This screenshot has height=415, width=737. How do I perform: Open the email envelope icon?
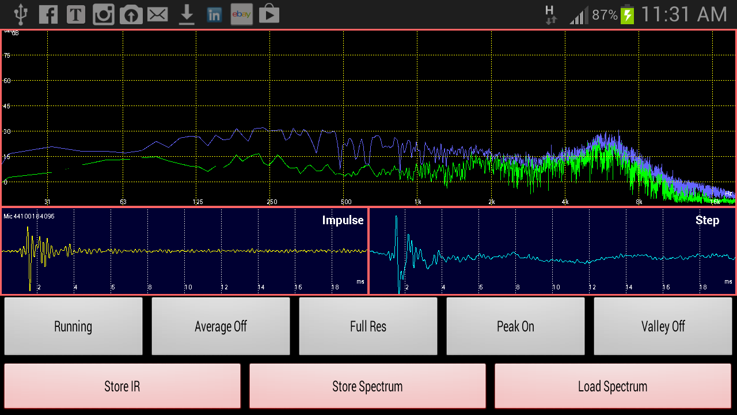(x=158, y=14)
